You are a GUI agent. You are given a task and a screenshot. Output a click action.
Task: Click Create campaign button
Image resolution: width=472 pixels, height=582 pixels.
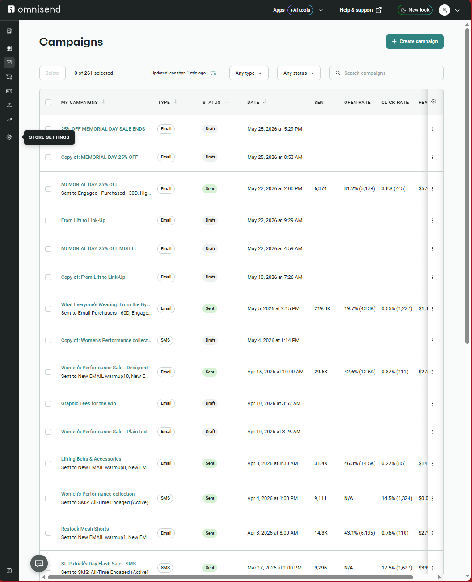pyautogui.click(x=415, y=42)
